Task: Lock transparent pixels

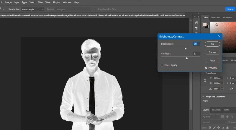Action: pyautogui.click(x=210, y=128)
